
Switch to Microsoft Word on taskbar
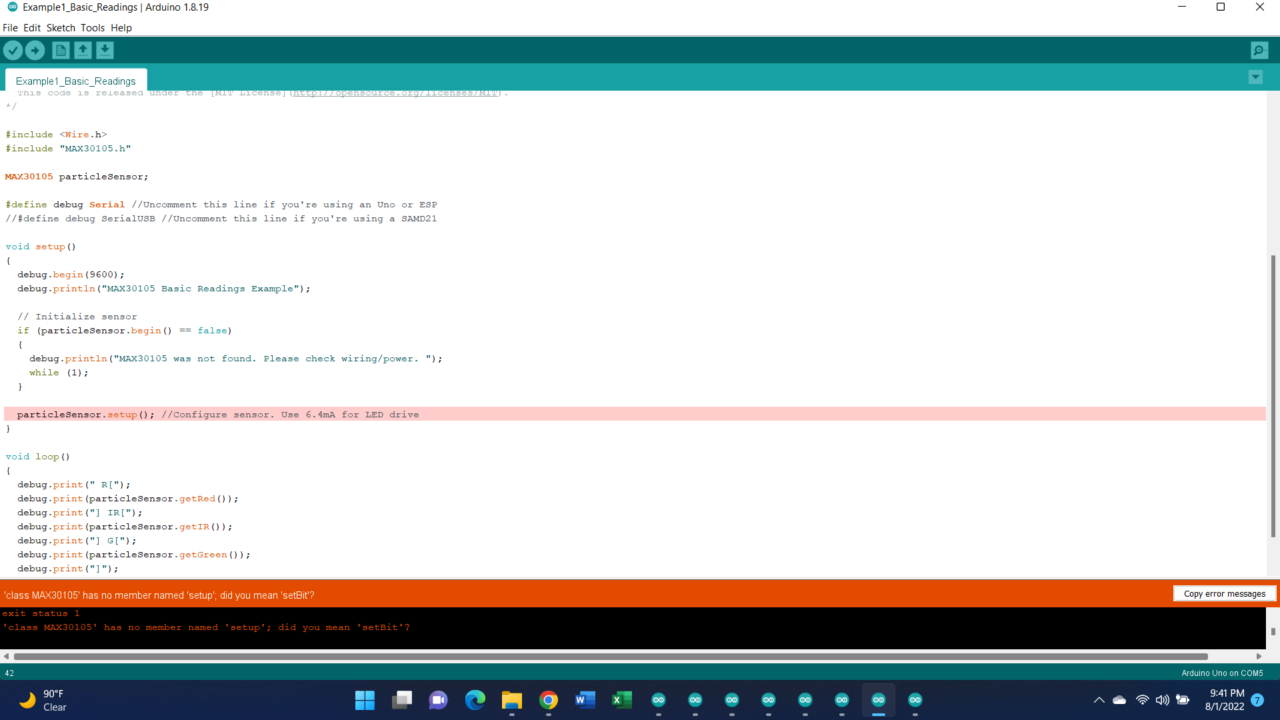pos(585,700)
